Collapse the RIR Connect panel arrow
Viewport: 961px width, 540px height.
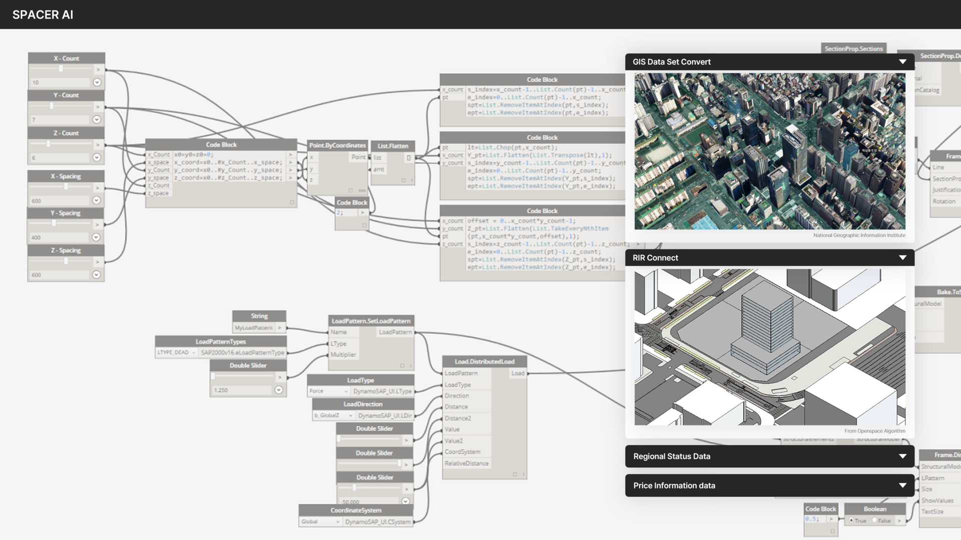[902, 258]
